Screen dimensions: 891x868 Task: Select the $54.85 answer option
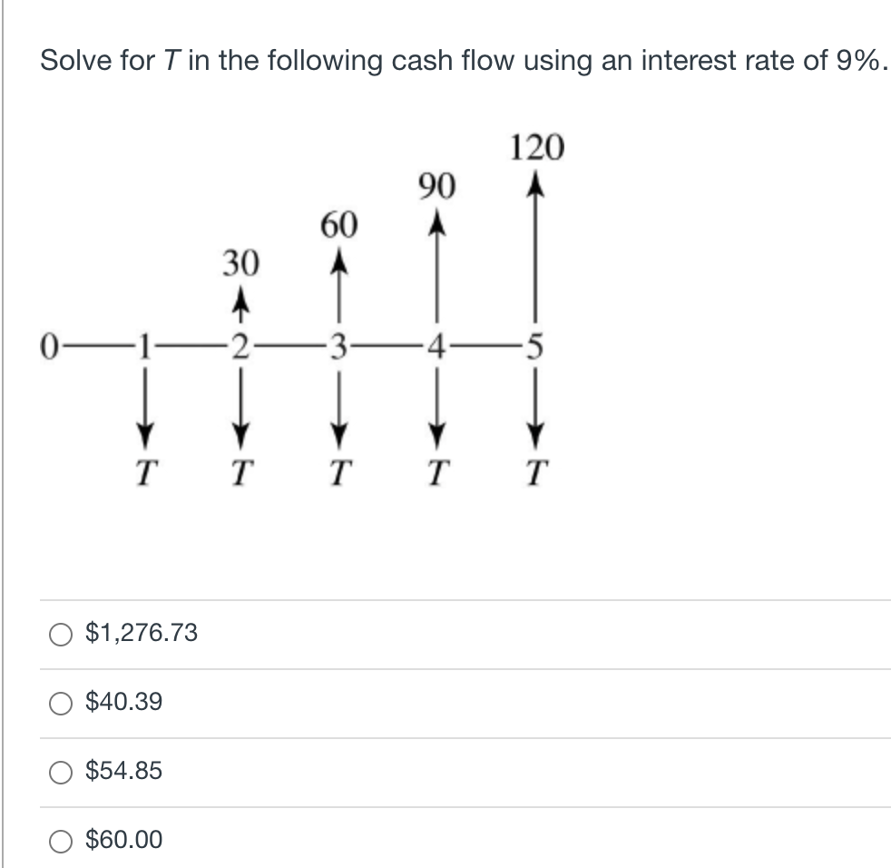62,771
